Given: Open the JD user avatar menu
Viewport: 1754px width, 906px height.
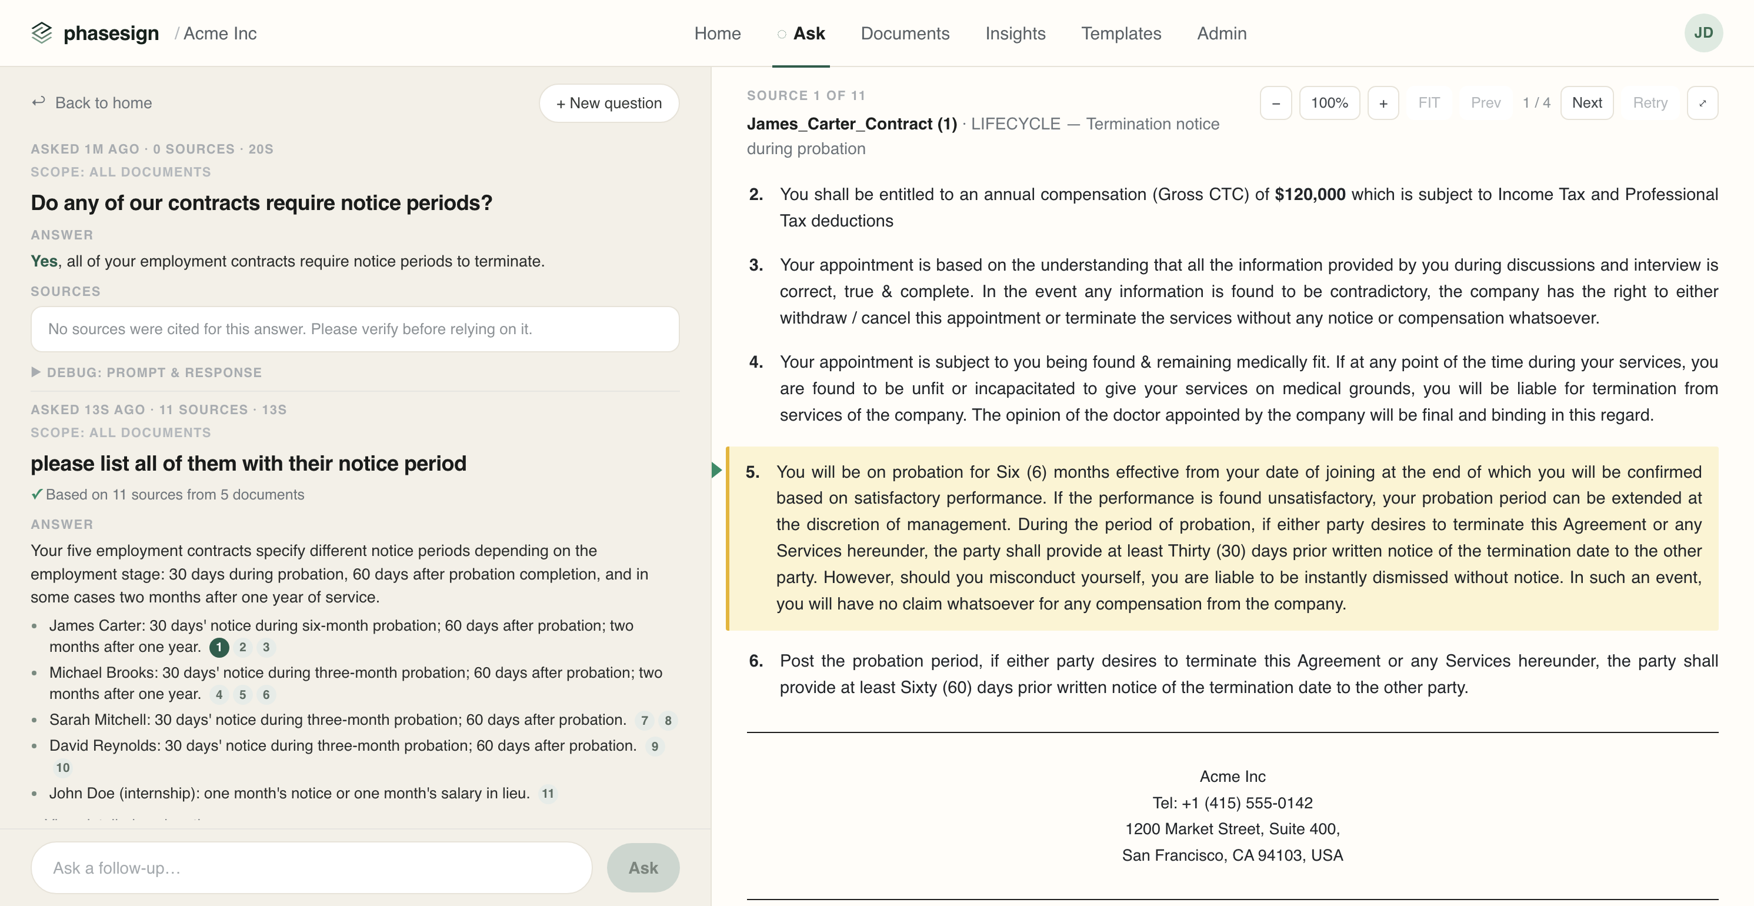Looking at the screenshot, I should click(1703, 33).
